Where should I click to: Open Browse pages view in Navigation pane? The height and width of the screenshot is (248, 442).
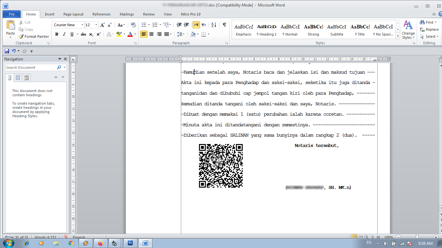coord(18,77)
